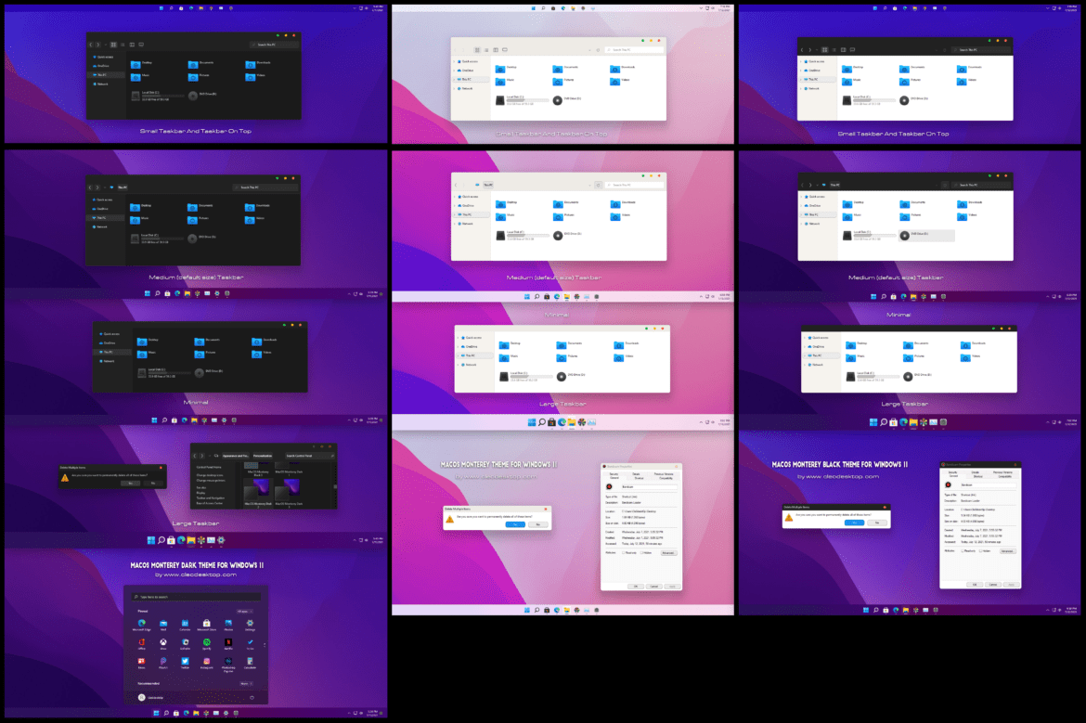The width and height of the screenshot is (1086, 723).
Task: Open Mail from the Start menu
Action: pos(163,624)
